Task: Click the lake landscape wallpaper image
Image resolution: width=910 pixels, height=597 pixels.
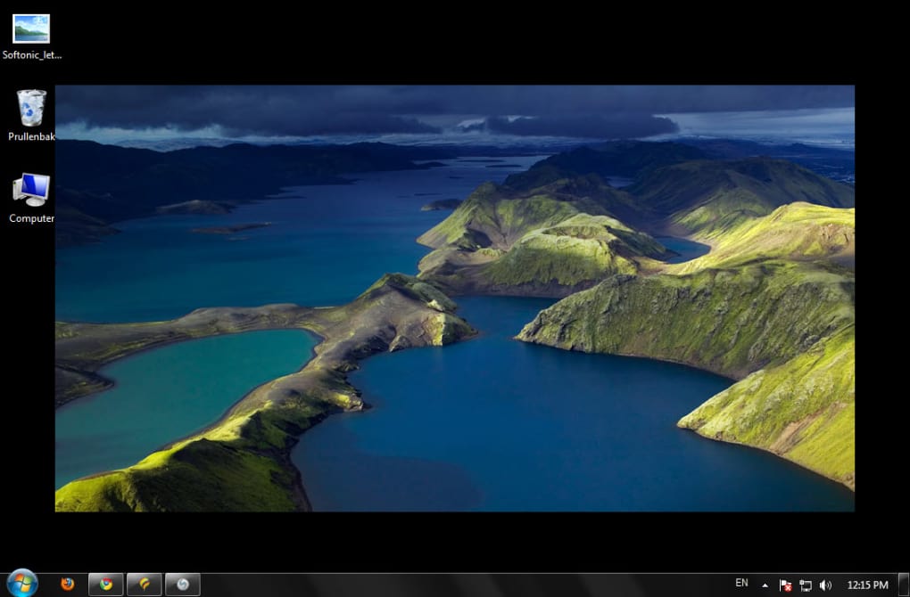Action: click(x=455, y=298)
